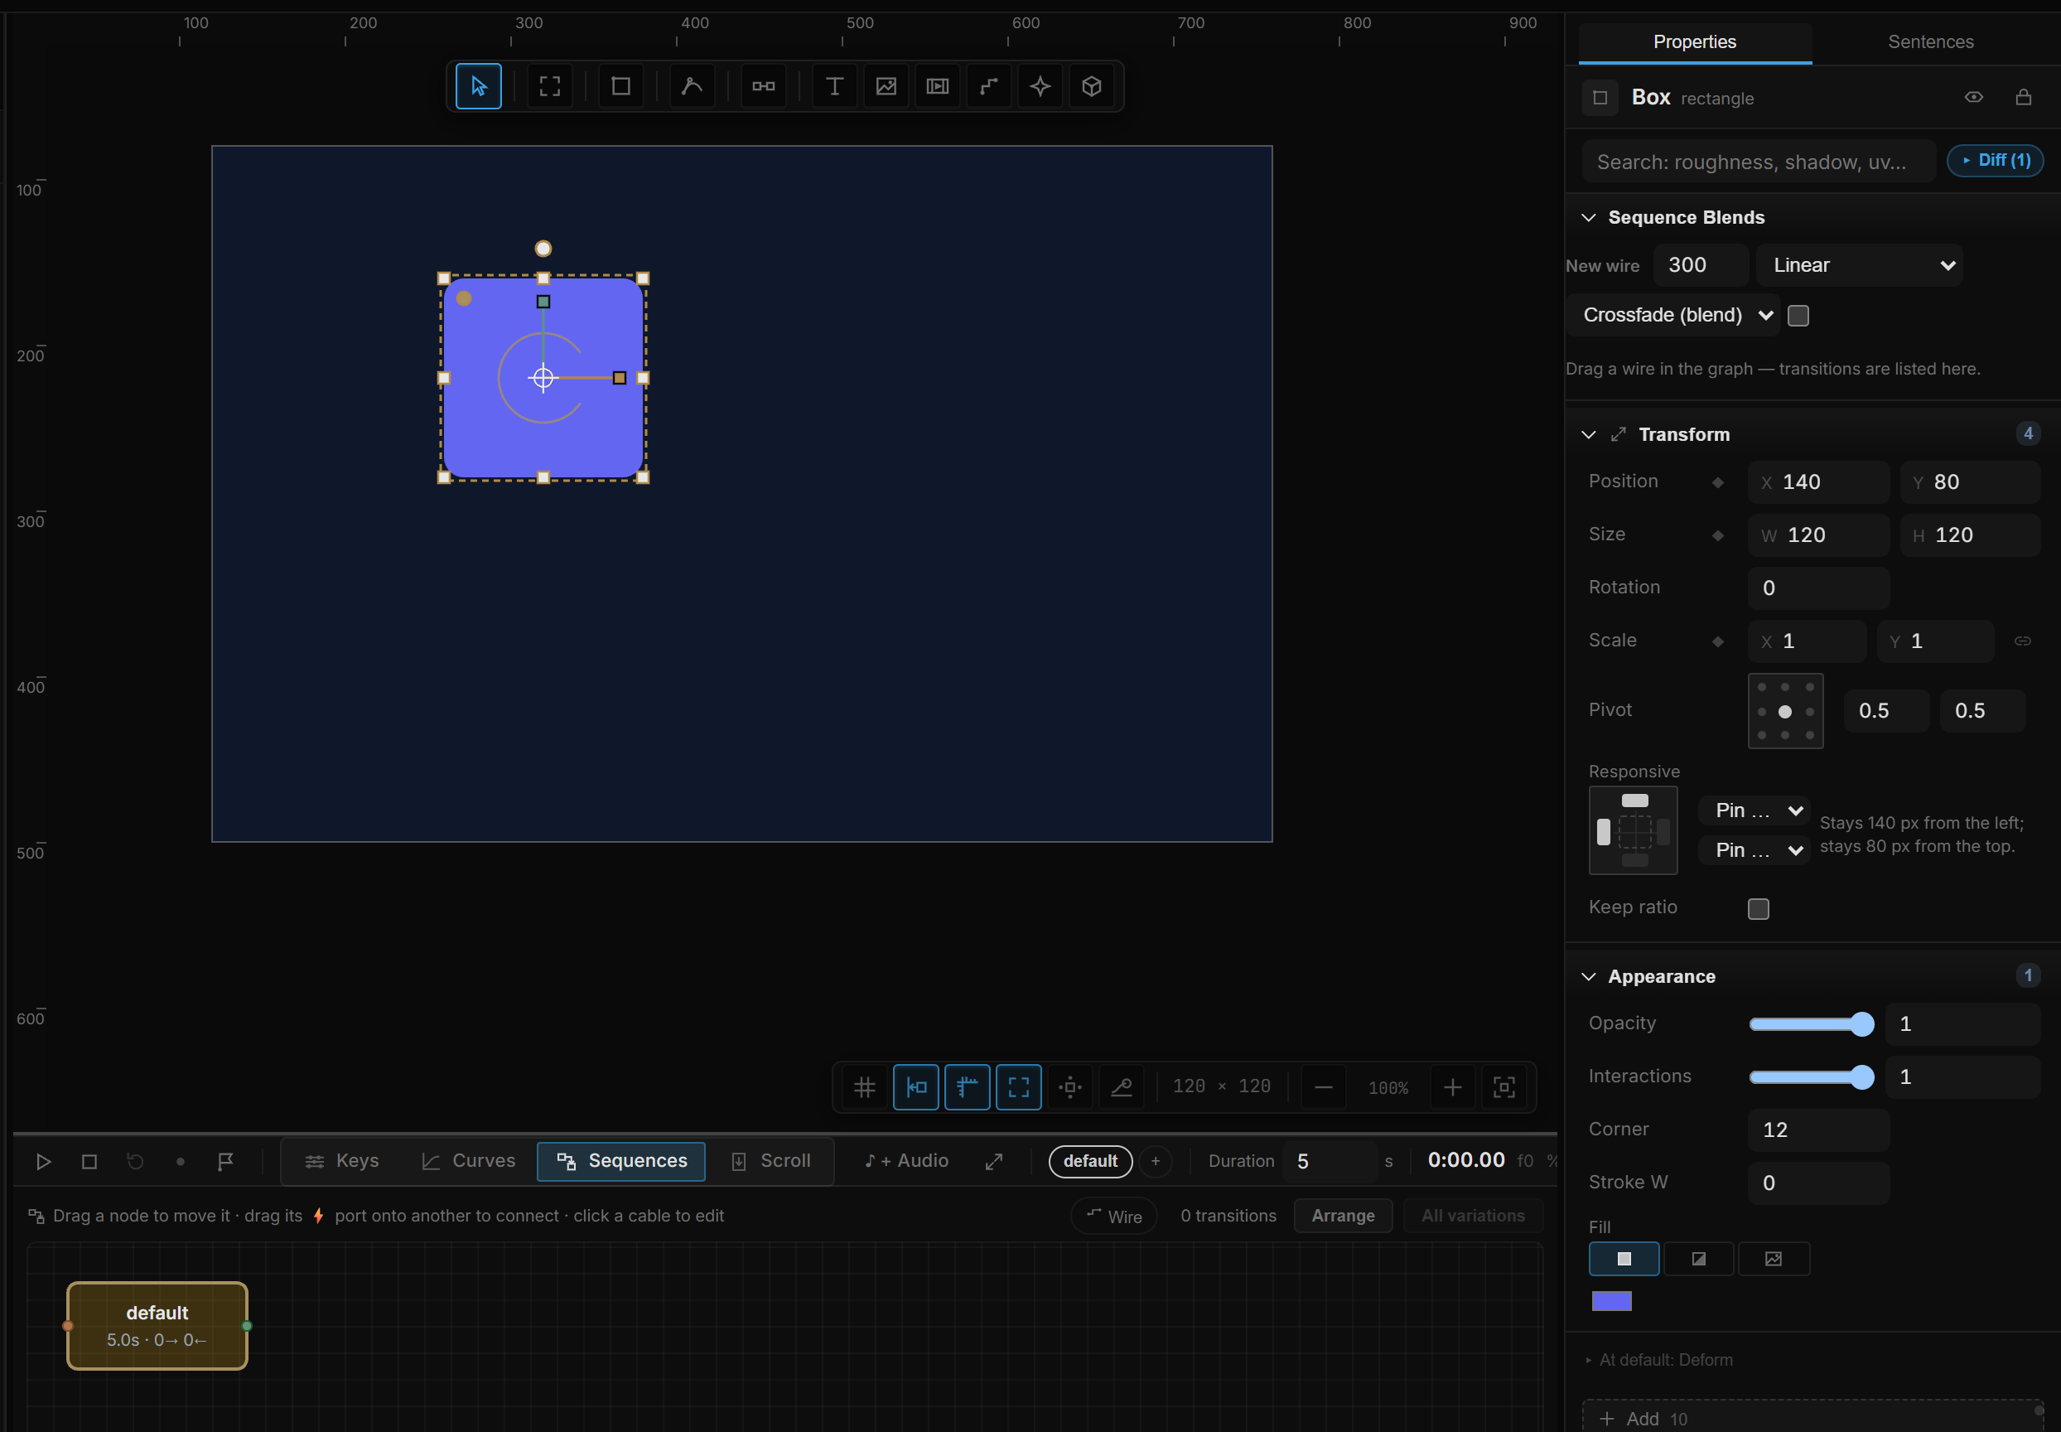
Task: Select the 3D cube tool
Action: (1092, 86)
